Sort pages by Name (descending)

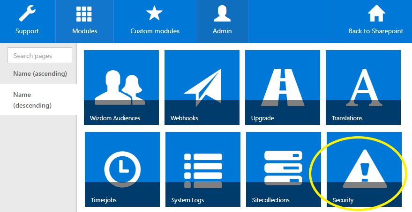[38, 100]
